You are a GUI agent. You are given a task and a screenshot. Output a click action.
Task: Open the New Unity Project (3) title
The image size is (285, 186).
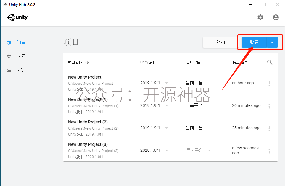[88, 144]
